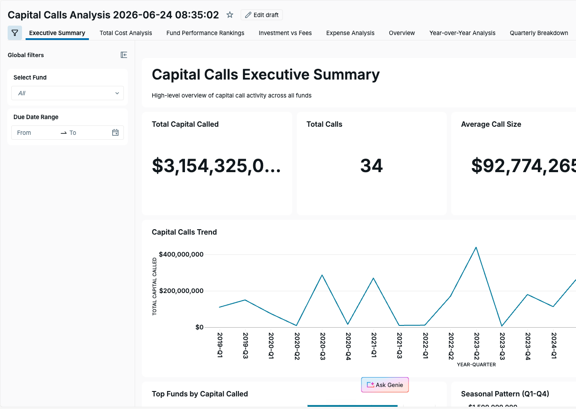The height and width of the screenshot is (409, 576).
Task: Switch to the Overview tab
Action: (402, 33)
